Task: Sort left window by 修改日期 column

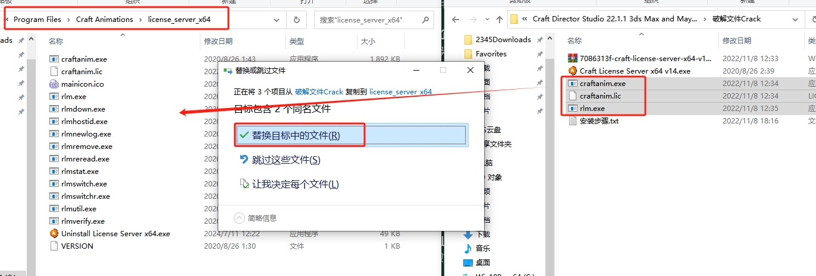Action: 218,42
